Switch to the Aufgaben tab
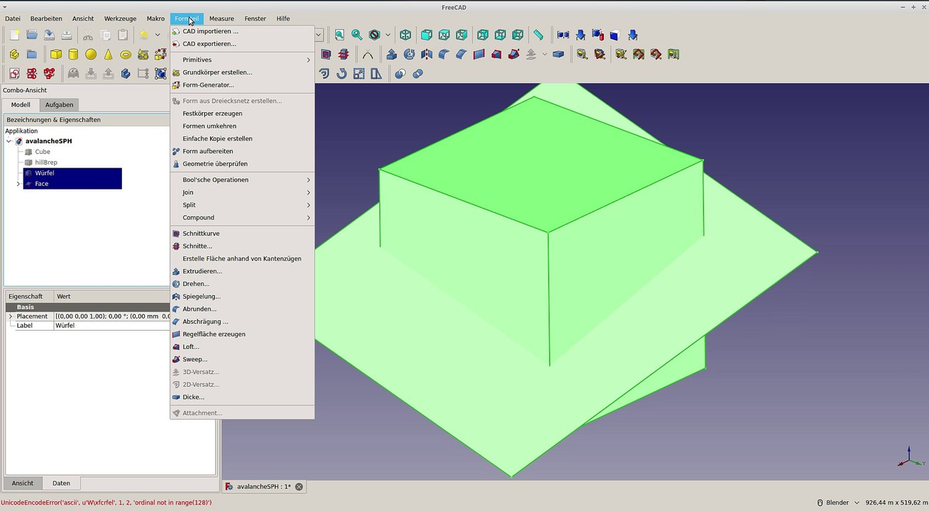 [59, 105]
